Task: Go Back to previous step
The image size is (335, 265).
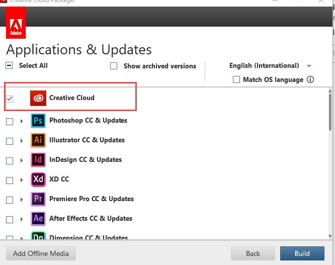Action: click(253, 253)
